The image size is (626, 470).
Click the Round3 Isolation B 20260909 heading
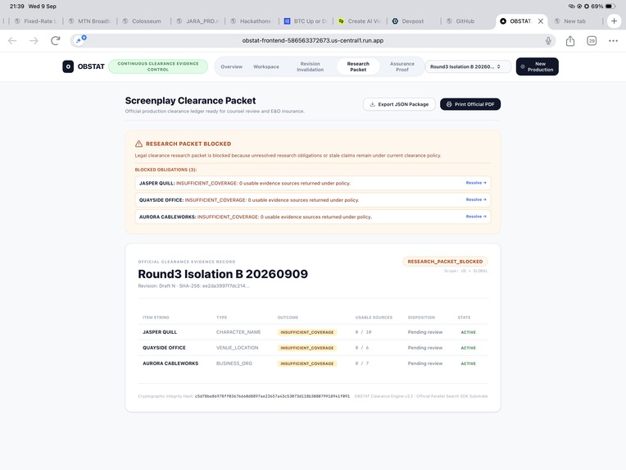(x=223, y=274)
